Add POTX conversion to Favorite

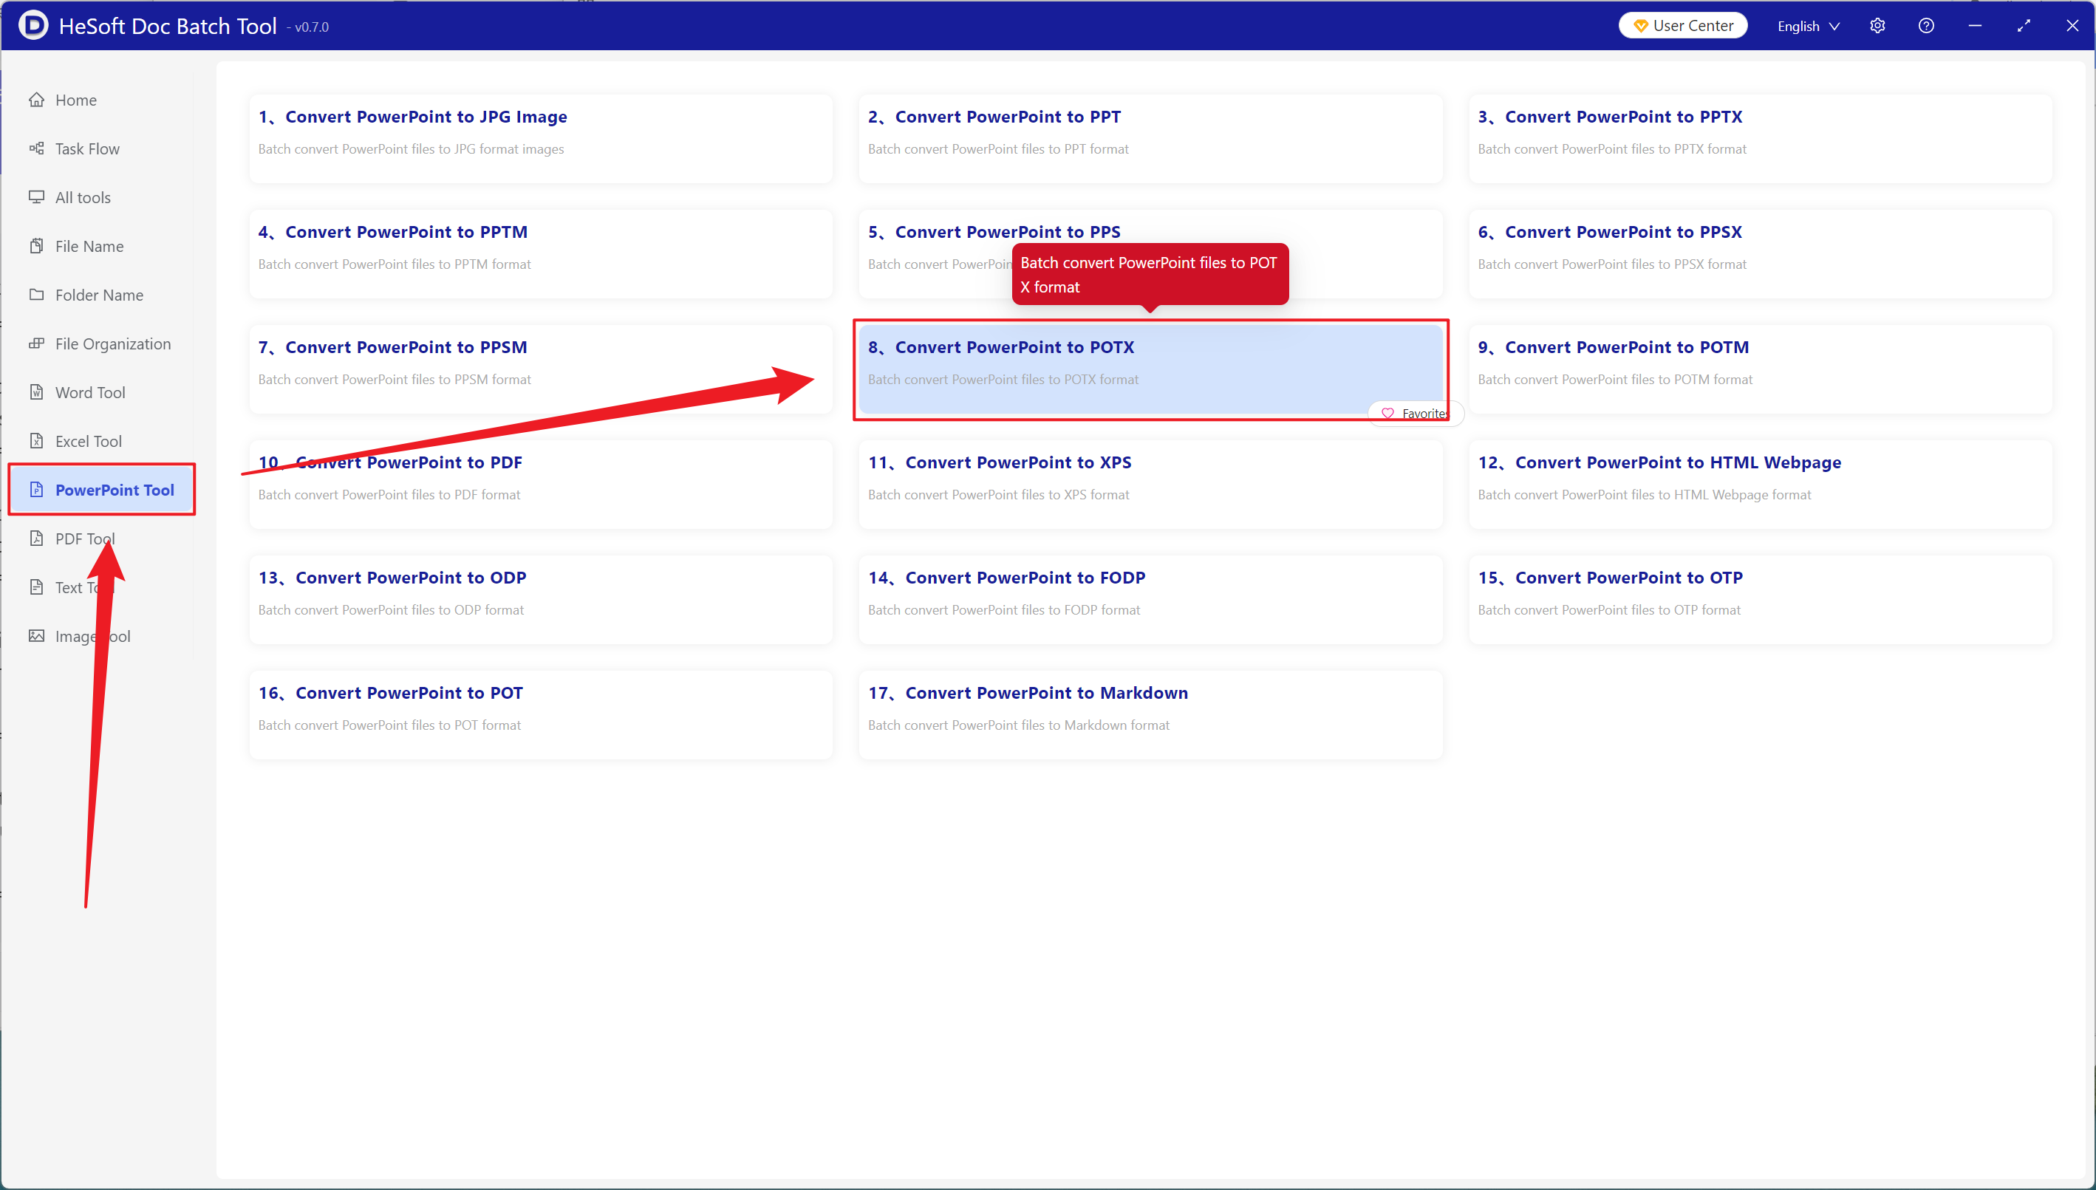click(x=1416, y=414)
